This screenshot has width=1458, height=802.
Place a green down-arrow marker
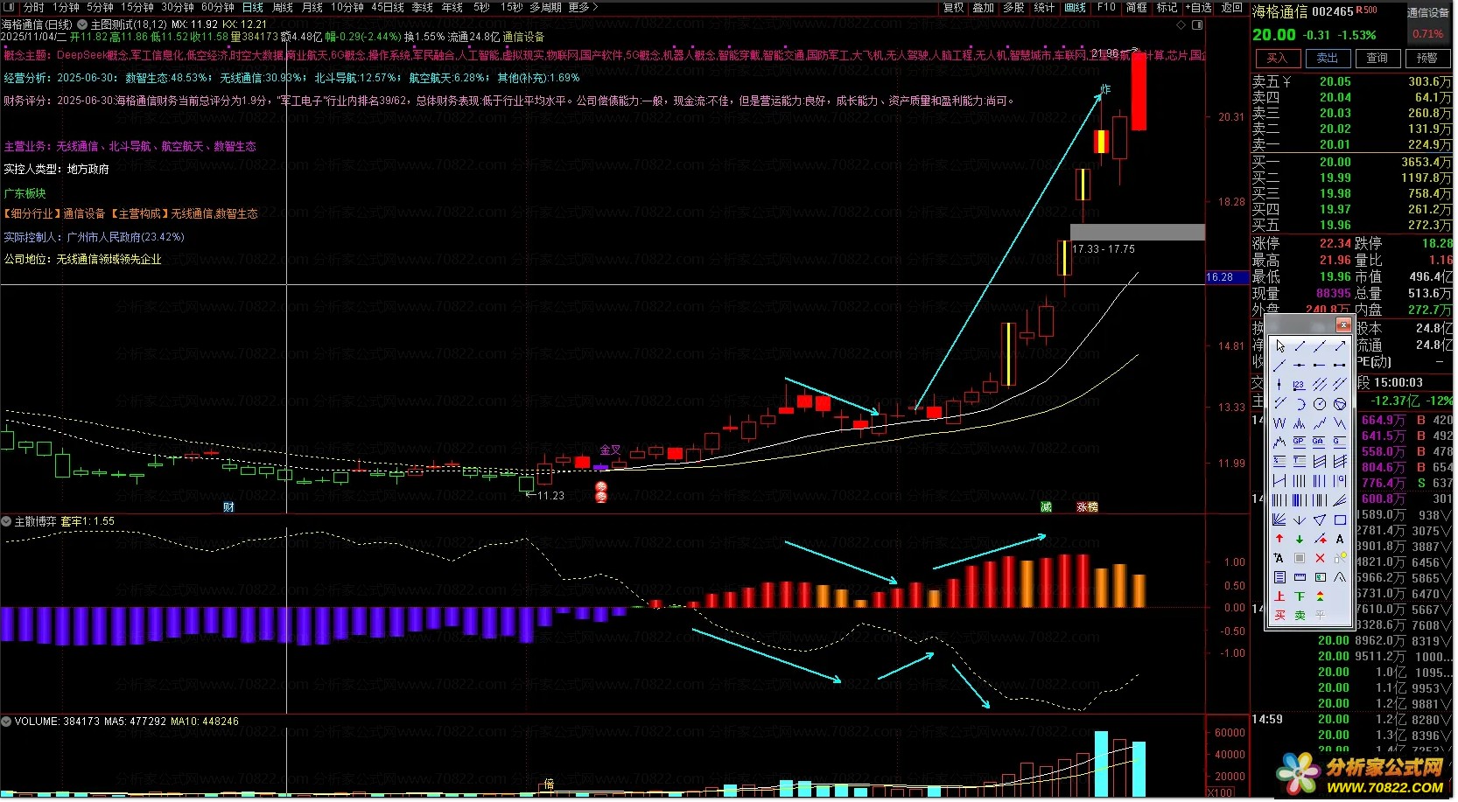pos(1300,539)
